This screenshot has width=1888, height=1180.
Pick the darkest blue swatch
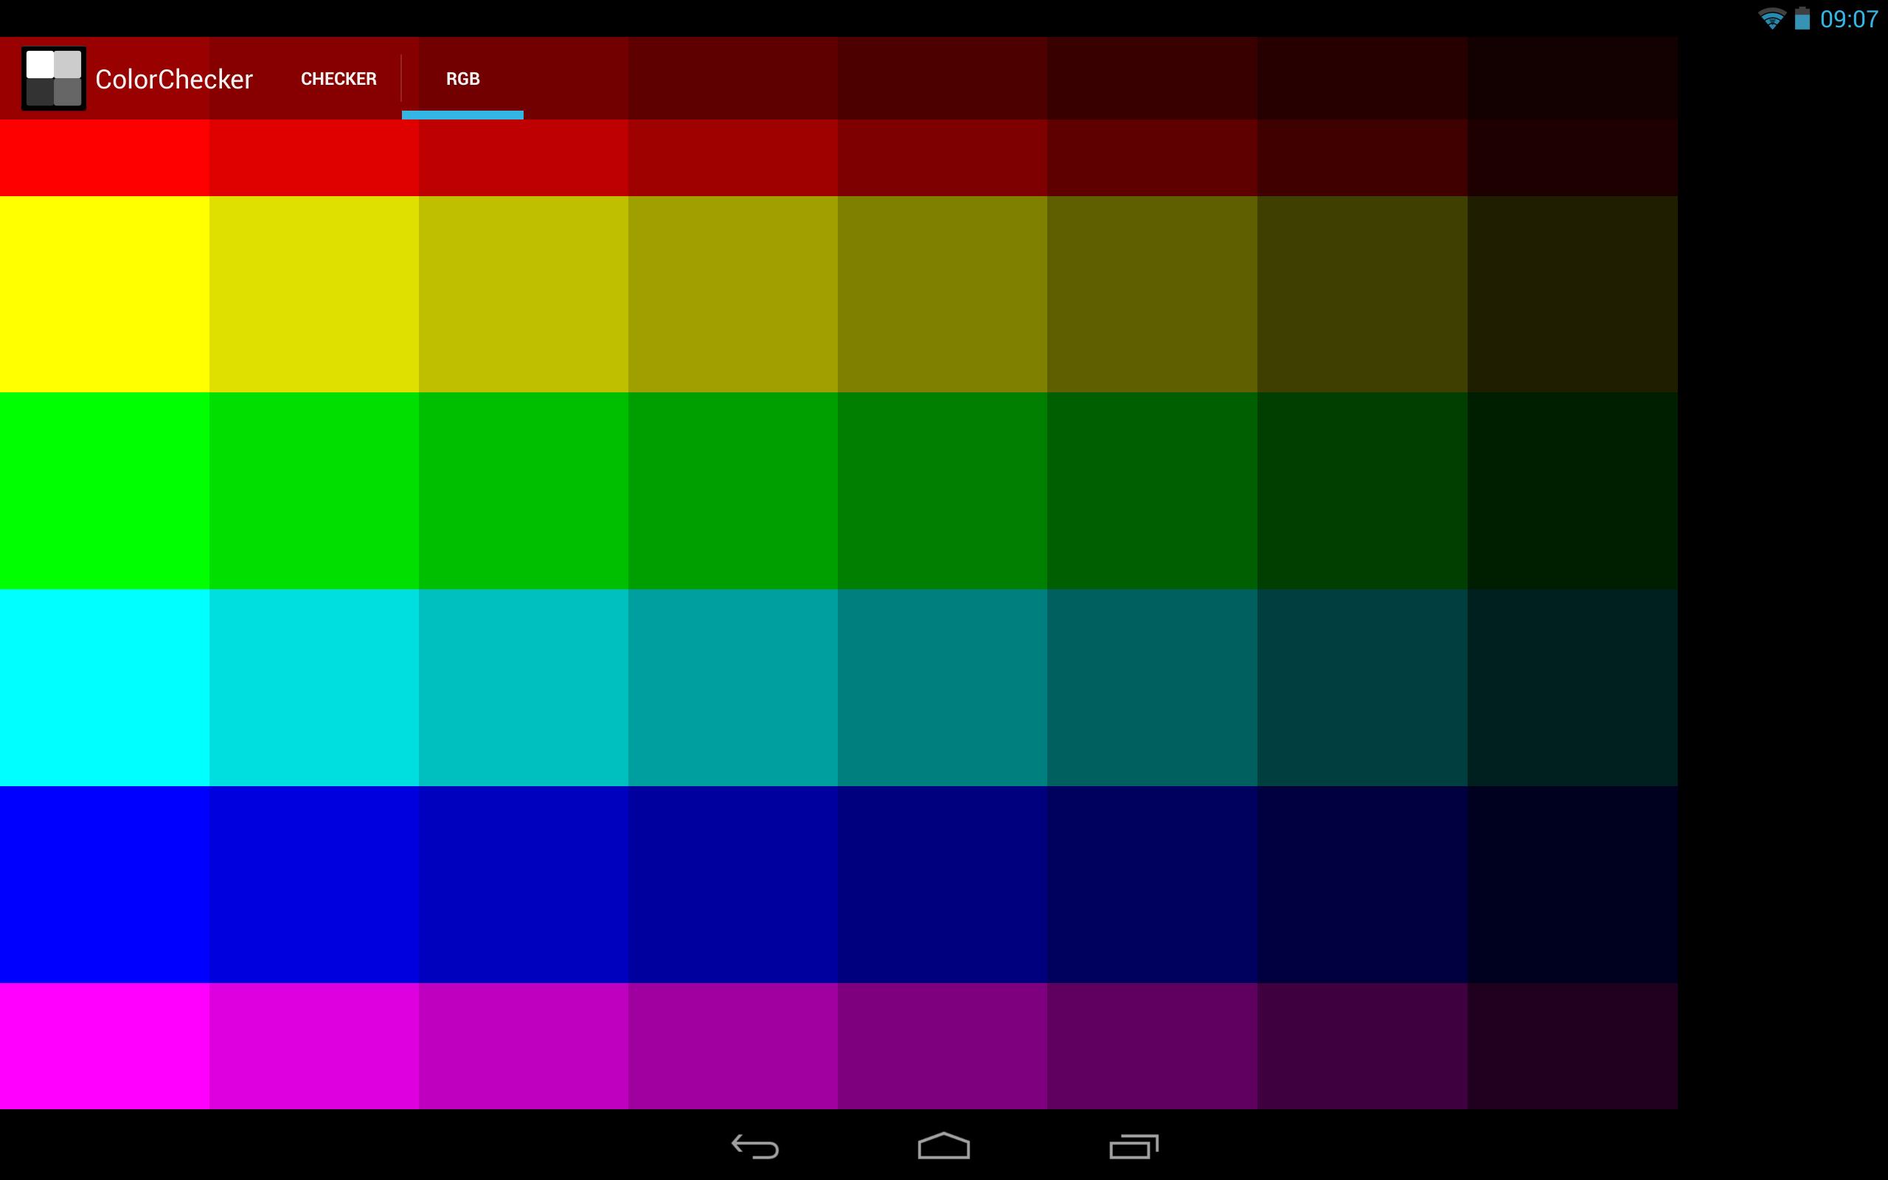pos(1572,884)
